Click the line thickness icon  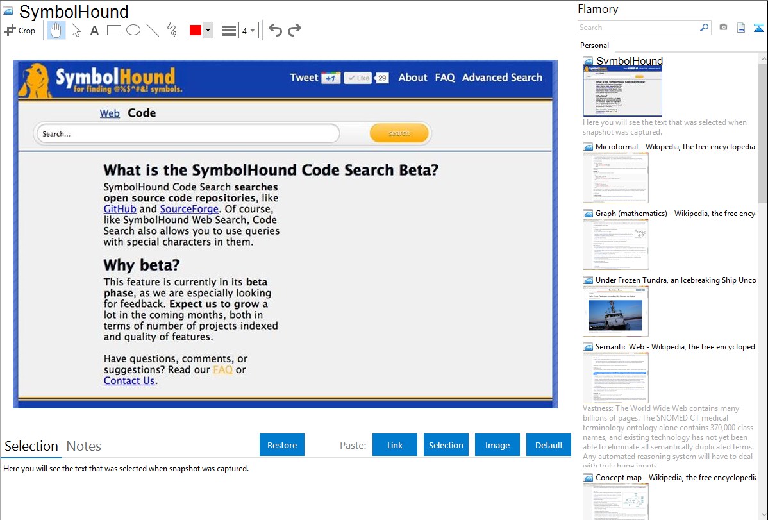tap(228, 30)
